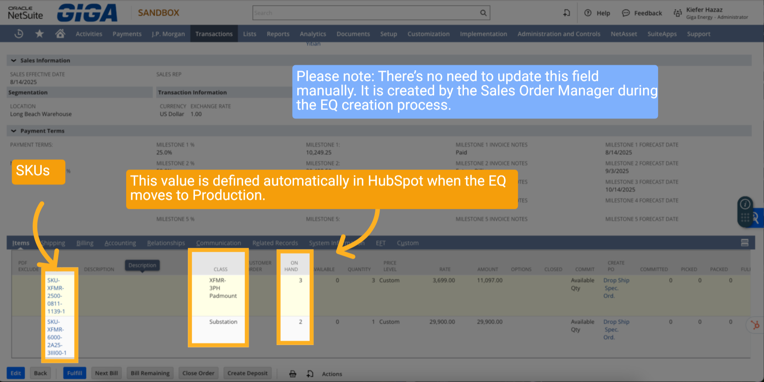Open the Implementation menu

(483, 34)
